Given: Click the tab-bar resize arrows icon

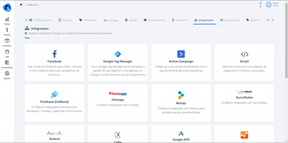Looking at the screenshot, I should [268, 20].
